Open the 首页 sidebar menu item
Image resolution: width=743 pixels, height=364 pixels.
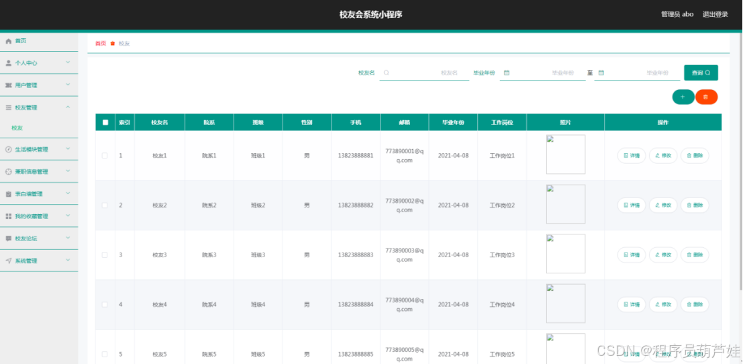39,41
